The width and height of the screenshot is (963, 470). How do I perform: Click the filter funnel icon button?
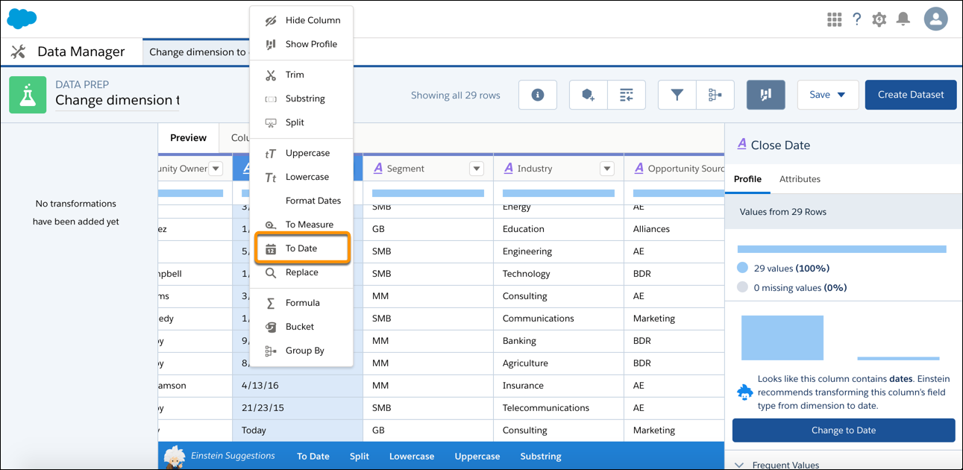tap(677, 95)
